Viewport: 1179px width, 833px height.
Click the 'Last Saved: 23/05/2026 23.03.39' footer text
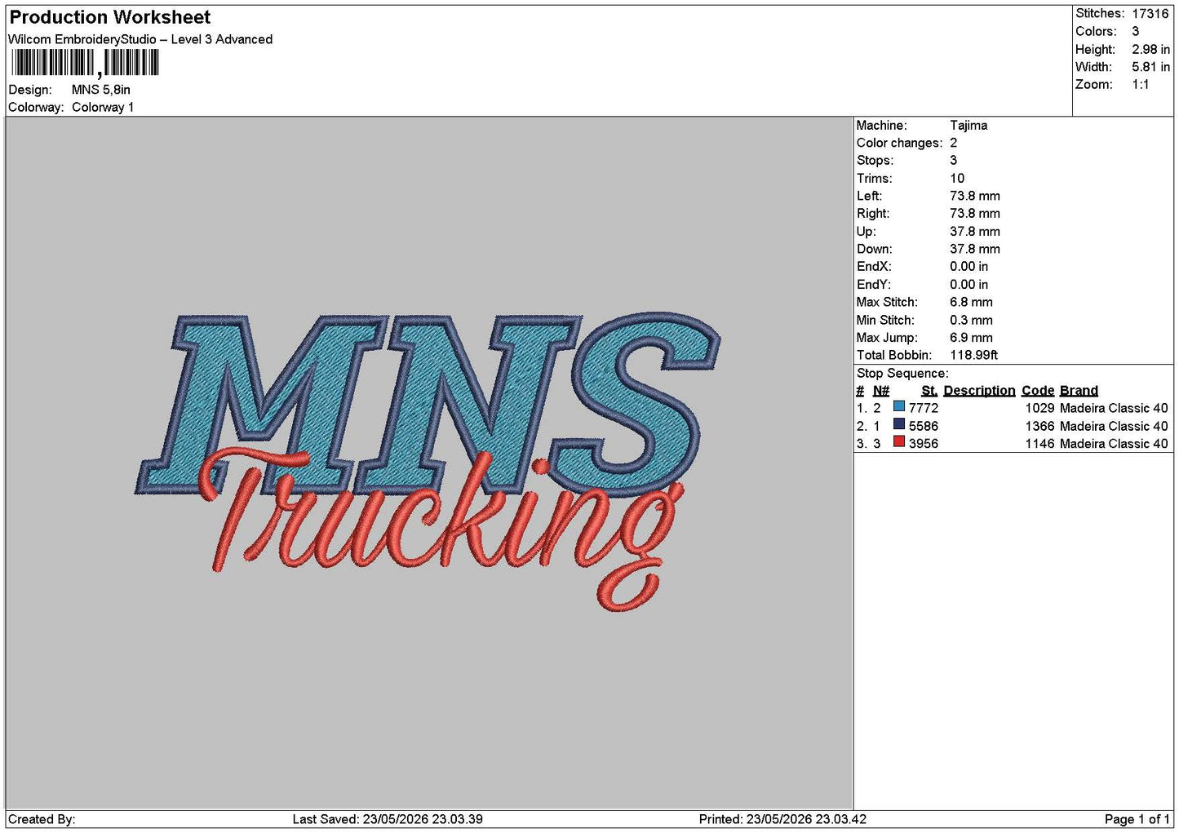tap(388, 819)
